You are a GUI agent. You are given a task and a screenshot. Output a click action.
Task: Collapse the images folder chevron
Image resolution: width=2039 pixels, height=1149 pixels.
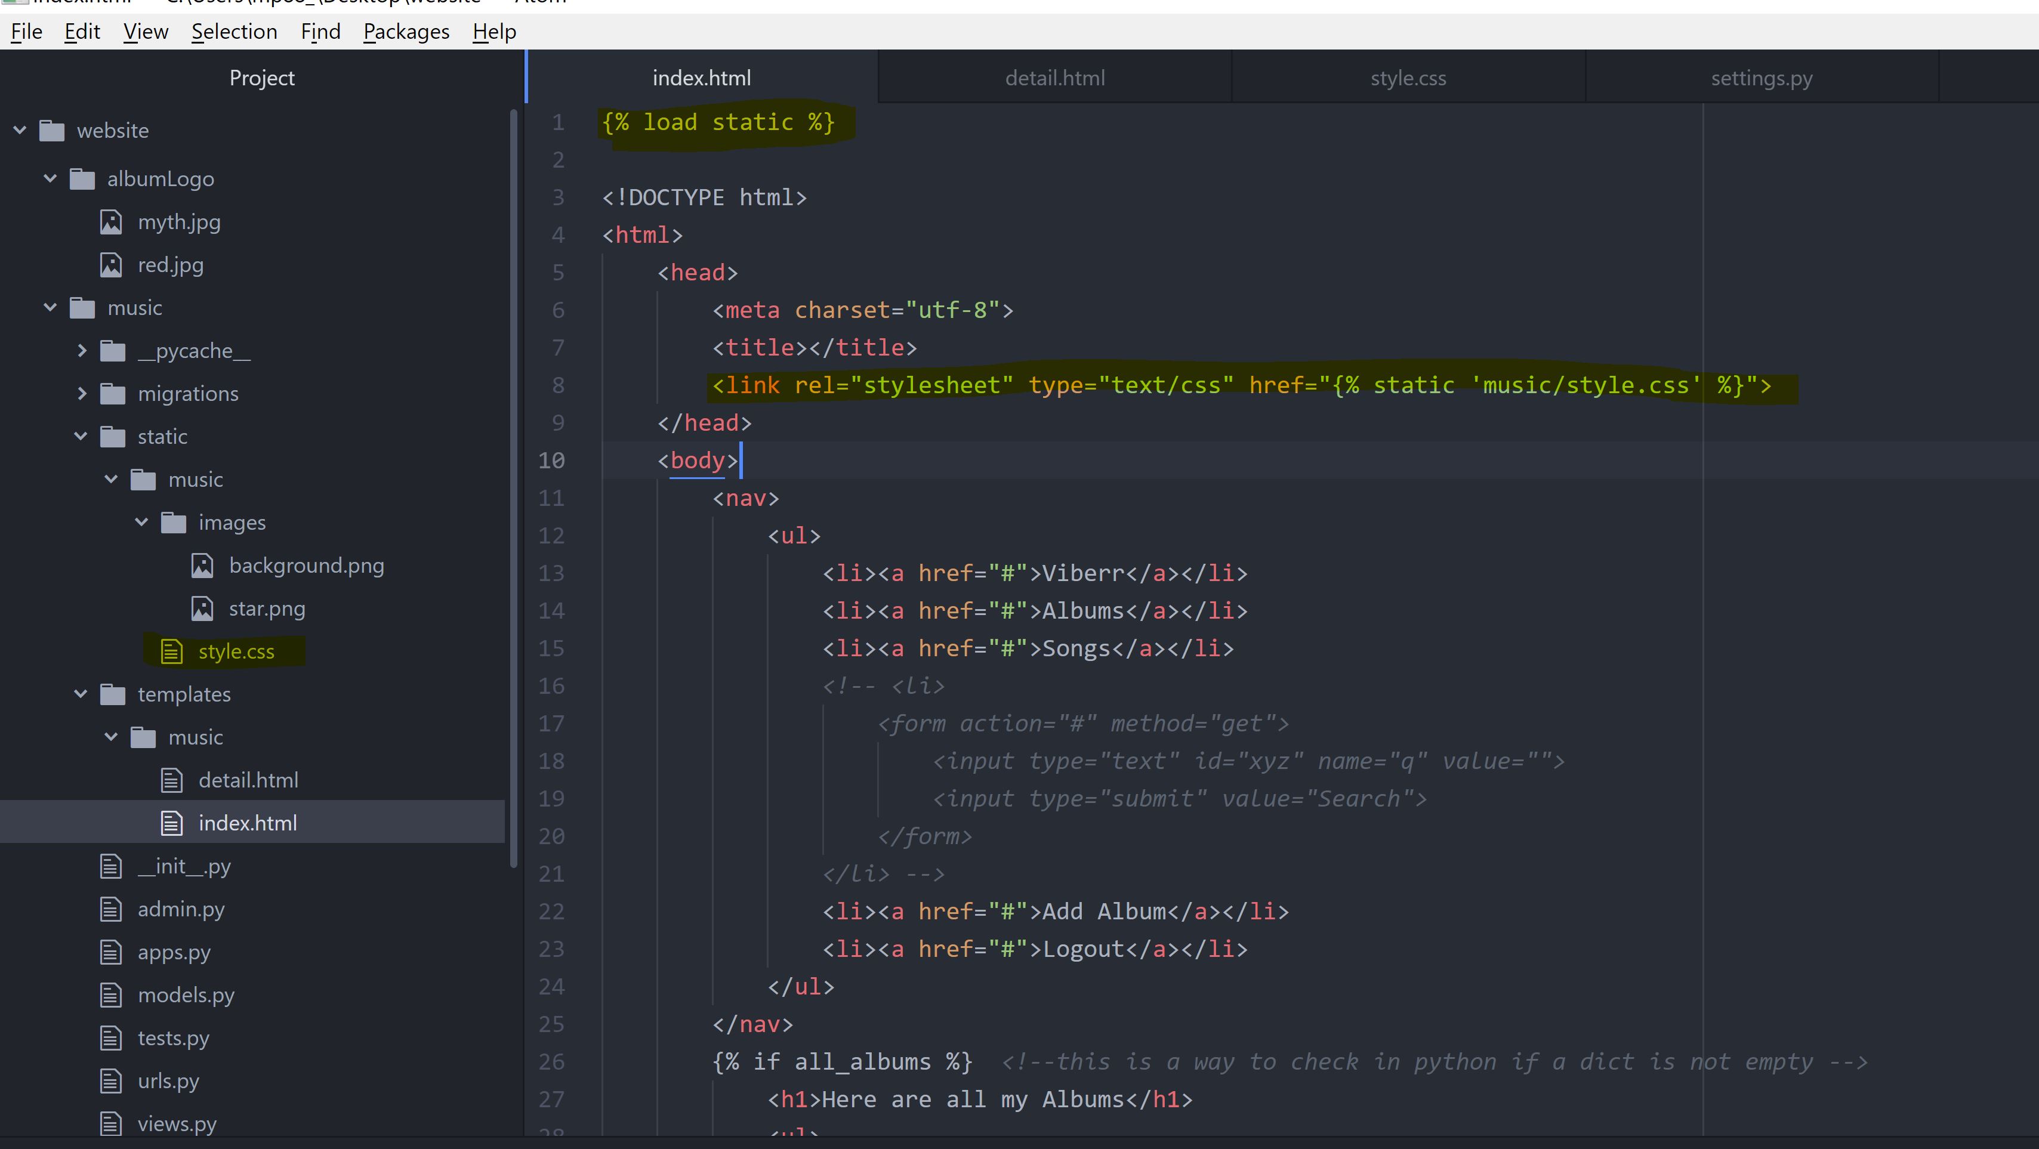[141, 522]
